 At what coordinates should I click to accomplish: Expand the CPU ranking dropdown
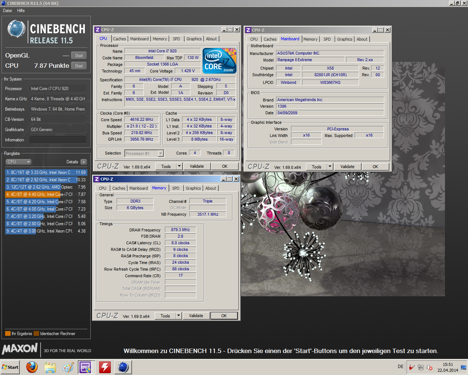coord(18,162)
